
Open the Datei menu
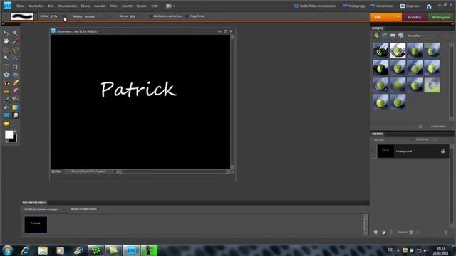coord(20,6)
